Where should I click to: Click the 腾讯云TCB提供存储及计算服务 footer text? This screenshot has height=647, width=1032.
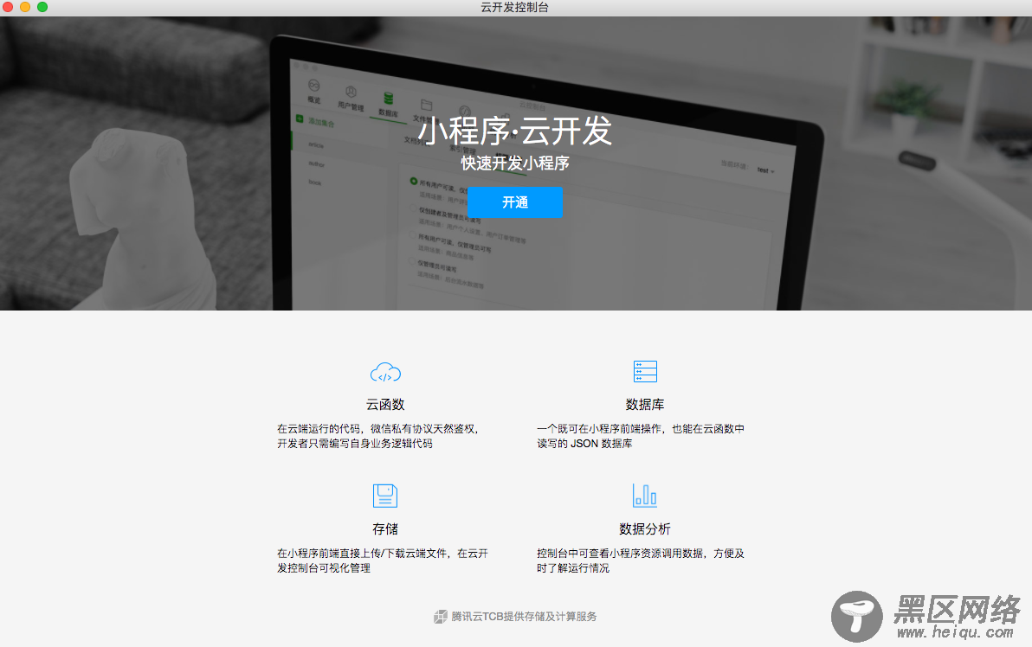(524, 617)
